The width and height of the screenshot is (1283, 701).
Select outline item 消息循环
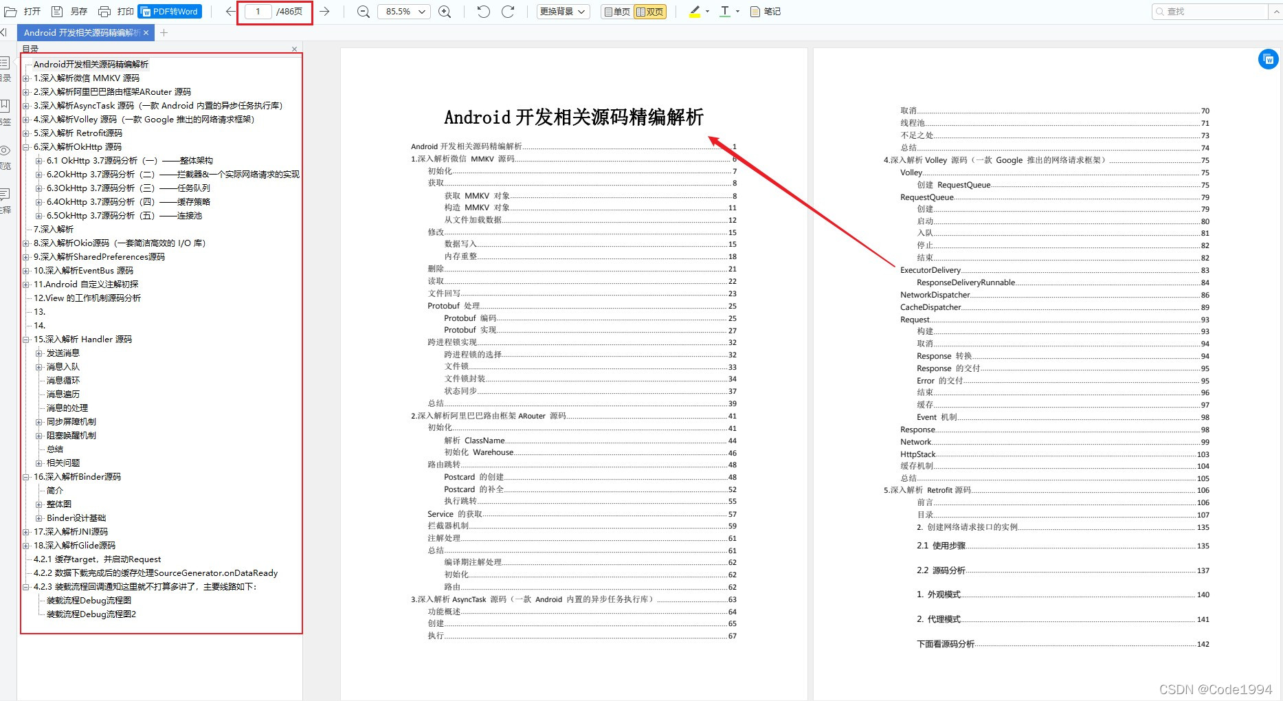63,381
